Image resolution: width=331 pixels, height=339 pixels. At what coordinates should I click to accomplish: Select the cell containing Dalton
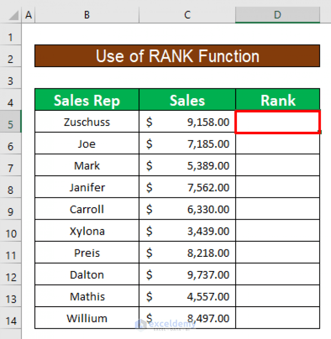pos(87,274)
